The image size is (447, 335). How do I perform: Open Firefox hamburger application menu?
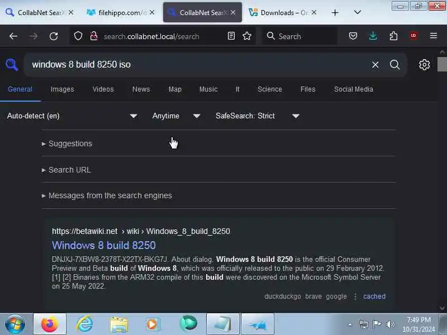[x=434, y=36]
